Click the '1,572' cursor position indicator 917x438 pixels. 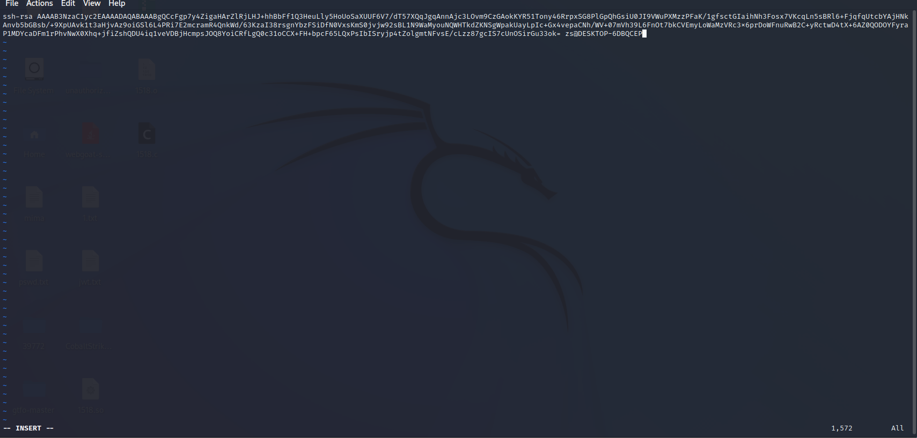tap(841, 428)
